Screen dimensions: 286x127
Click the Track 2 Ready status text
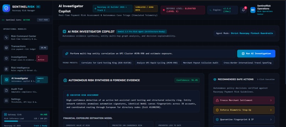click(x=40, y=126)
